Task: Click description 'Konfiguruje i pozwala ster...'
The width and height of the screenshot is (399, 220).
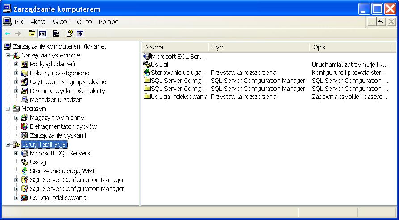Action: coord(349,73)
